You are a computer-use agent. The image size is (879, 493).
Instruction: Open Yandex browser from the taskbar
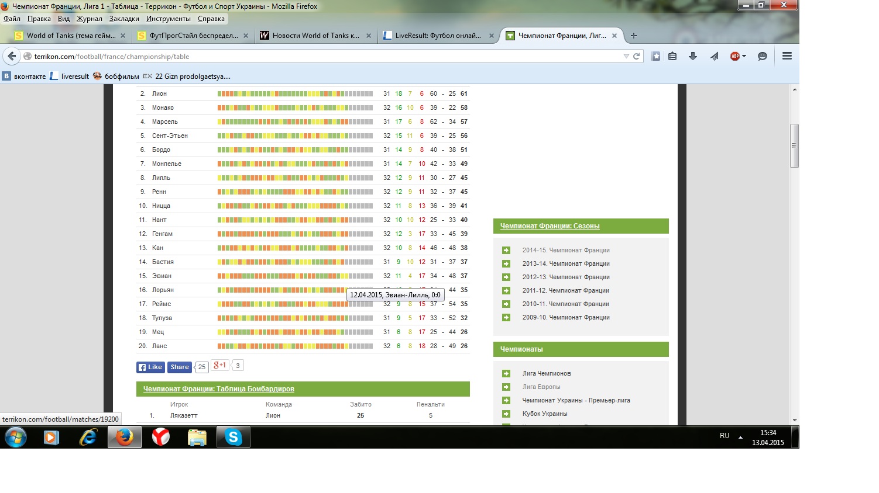[161, 437]
